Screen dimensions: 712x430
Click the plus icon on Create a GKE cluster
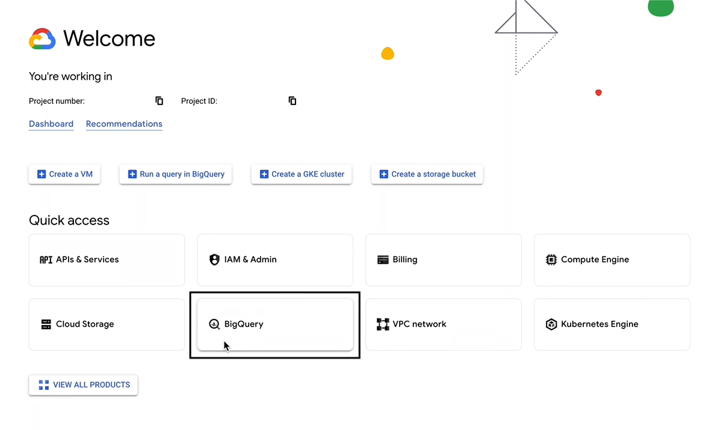[264, 174]
